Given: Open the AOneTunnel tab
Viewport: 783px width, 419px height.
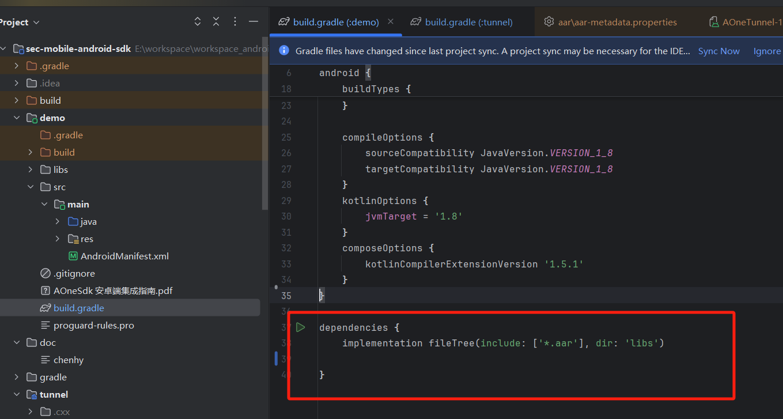Looking at the screenshot, I should pos(745,22).
